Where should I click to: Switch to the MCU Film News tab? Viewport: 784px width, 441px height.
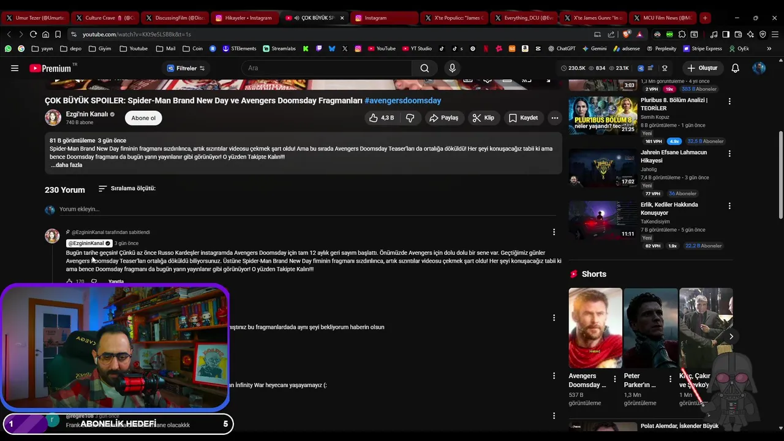(x=664, y=18)
